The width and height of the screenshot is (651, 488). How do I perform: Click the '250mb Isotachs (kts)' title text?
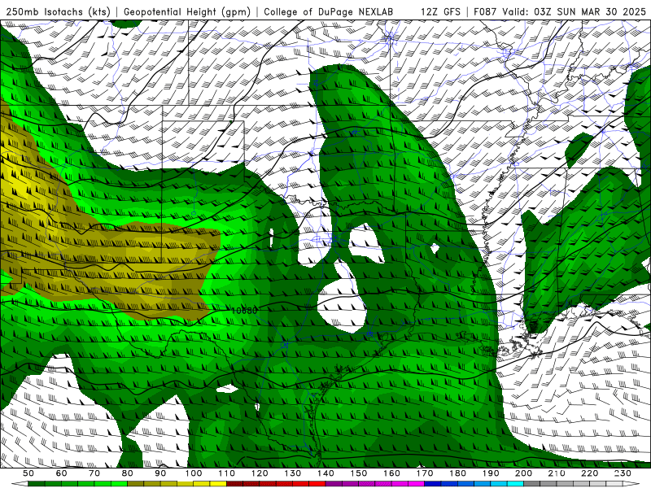coord(58,12)
